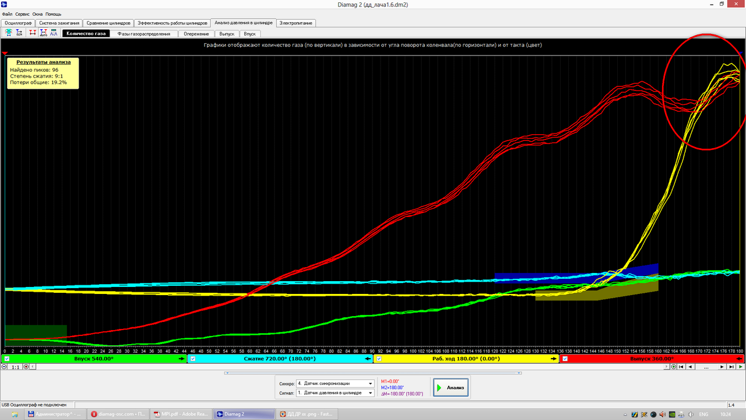The image size is (746, 420).
Task: Click the green play button
Action: point(741,367)
